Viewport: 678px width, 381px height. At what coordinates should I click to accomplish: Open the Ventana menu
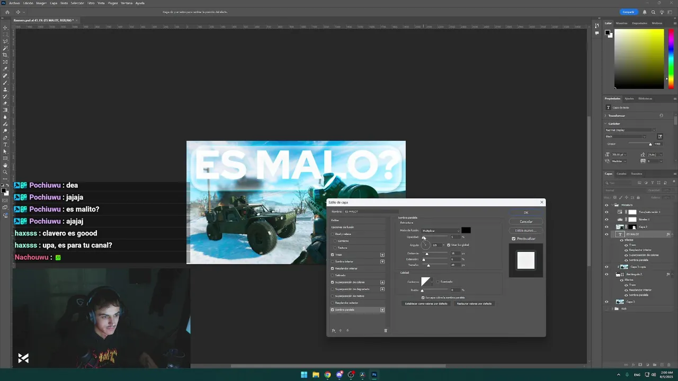[x=127, y=3]
